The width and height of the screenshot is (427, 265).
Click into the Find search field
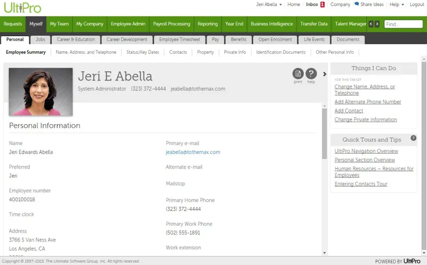[x=404, y=24]
